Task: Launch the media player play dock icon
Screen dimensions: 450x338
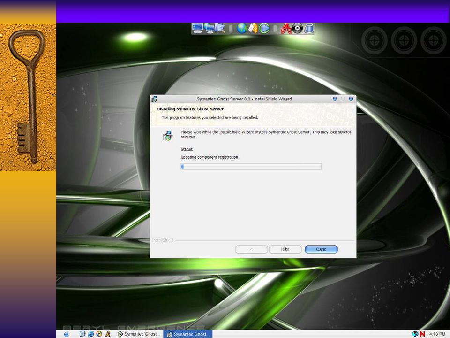Action: (264, 28)
